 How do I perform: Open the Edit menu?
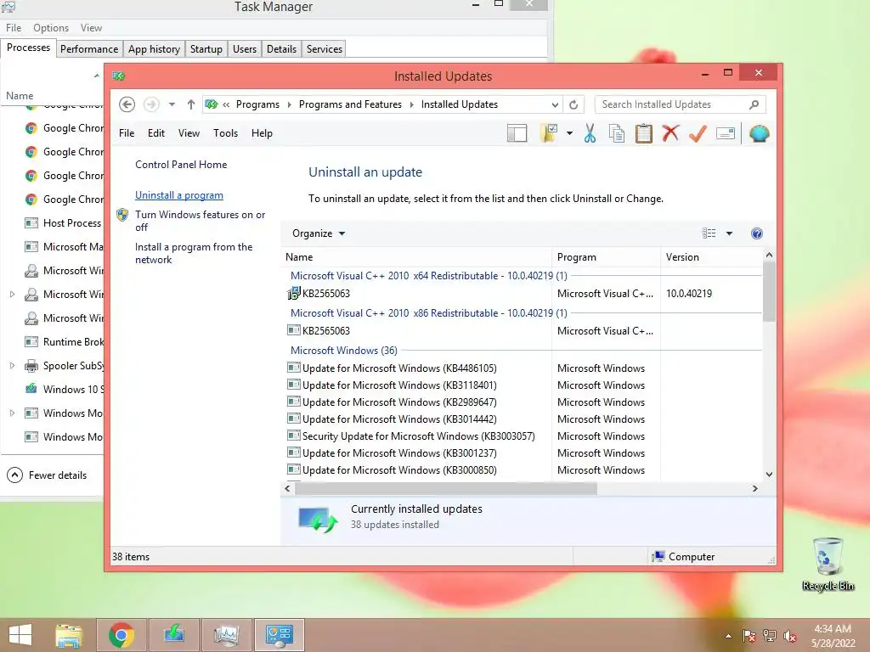click(156, 133)
